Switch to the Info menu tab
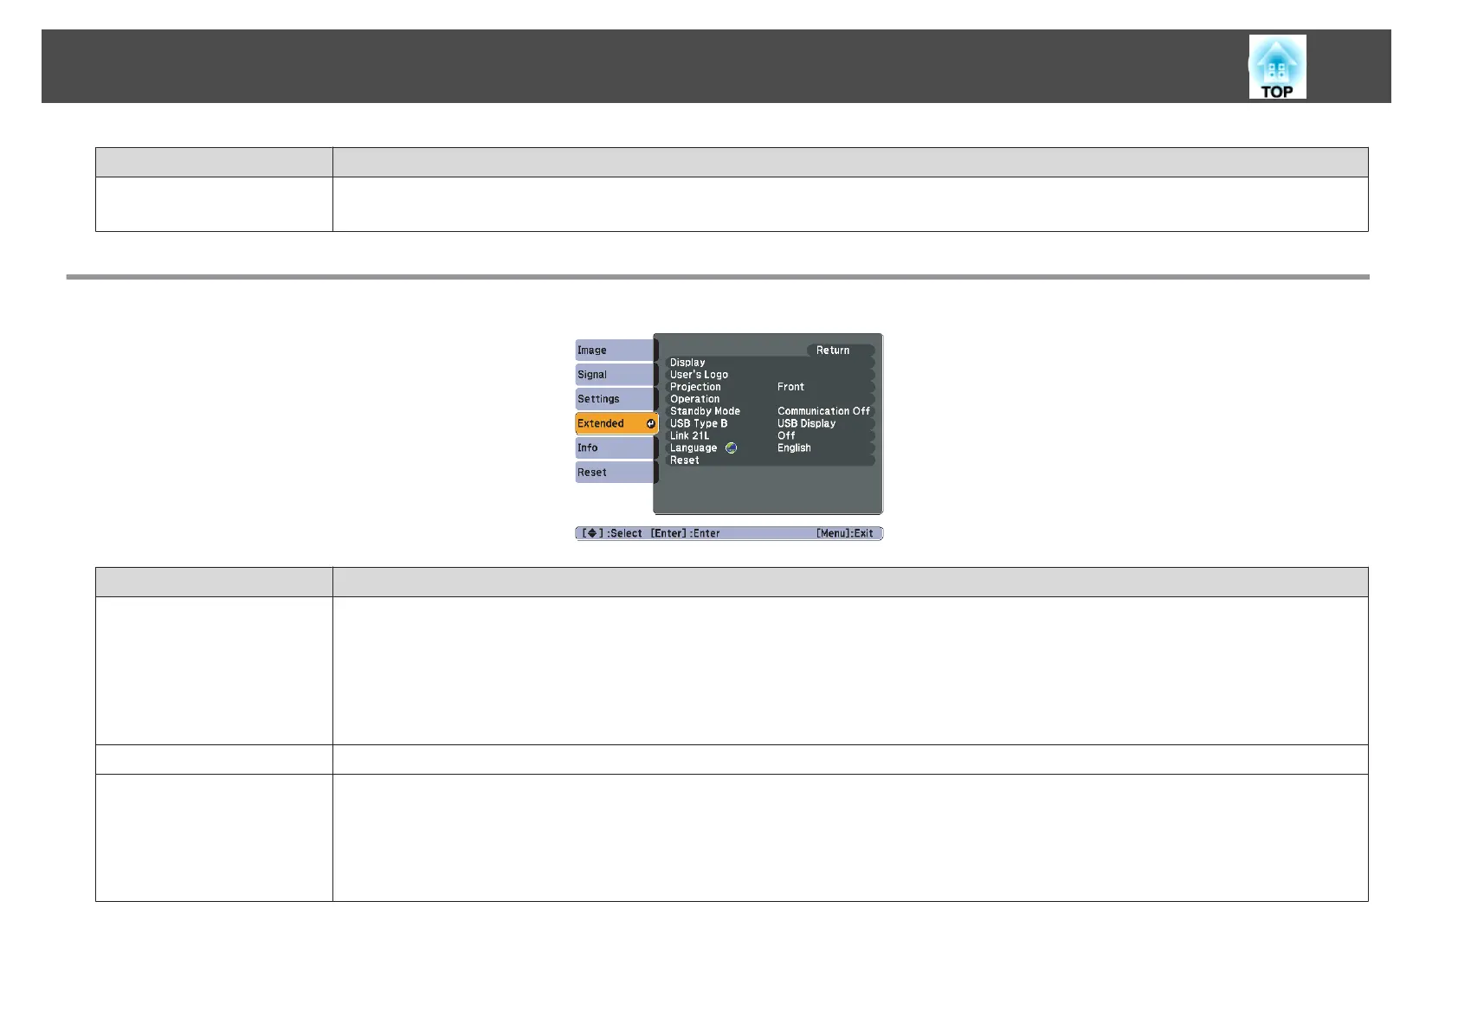Image resolution: width=1458 pixels, height=1030 pixels. (x=616, y=447)
